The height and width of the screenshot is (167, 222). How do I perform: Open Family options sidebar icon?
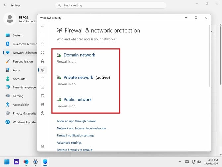click(42, 104)
